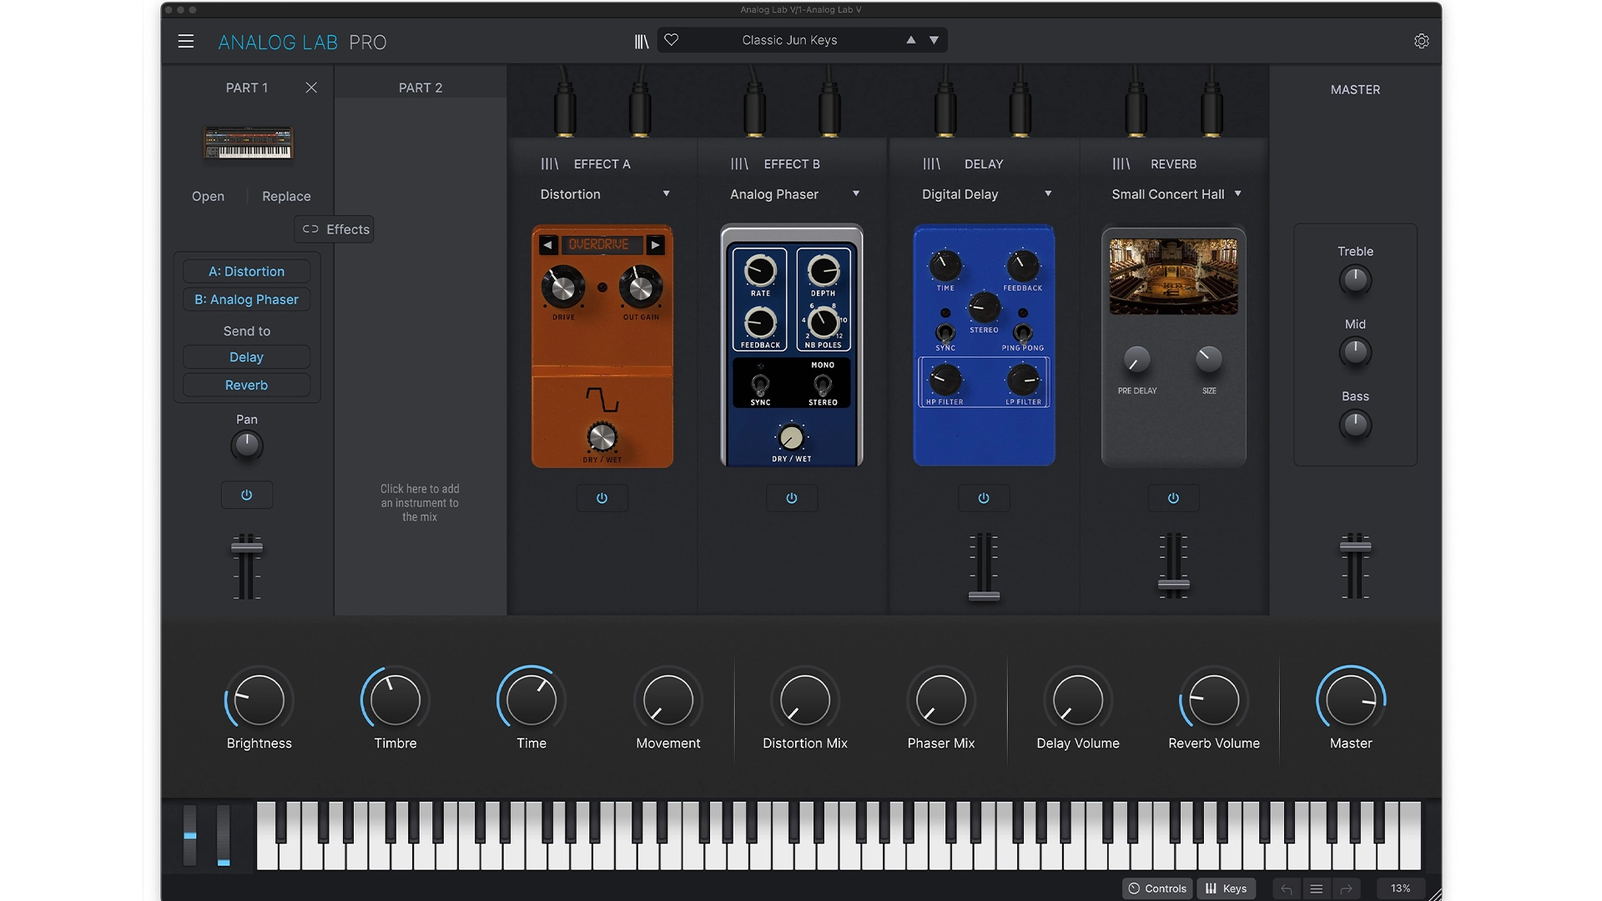
Task: Open Reverb preset library icon
Action: pos(1121,164)
